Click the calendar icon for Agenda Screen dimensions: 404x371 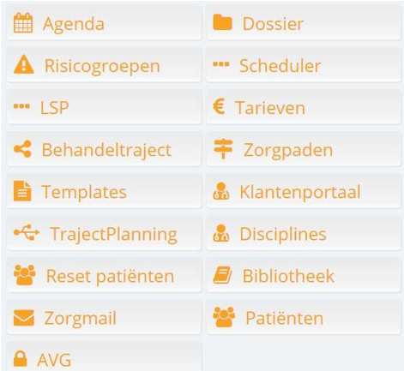click(x=23, y=23)
